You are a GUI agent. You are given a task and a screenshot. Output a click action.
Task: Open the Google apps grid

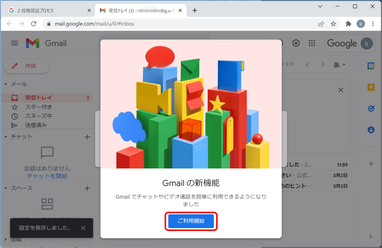[312, 43]
